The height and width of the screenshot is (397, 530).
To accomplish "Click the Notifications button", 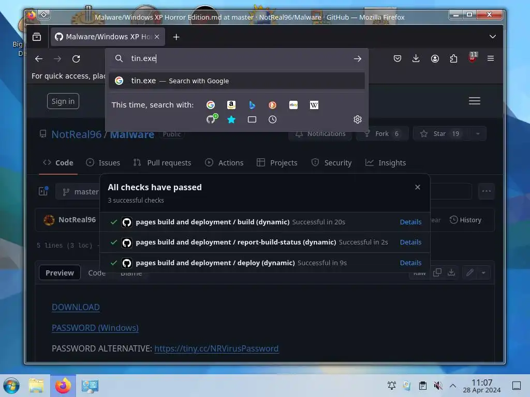I will point(320,134).
